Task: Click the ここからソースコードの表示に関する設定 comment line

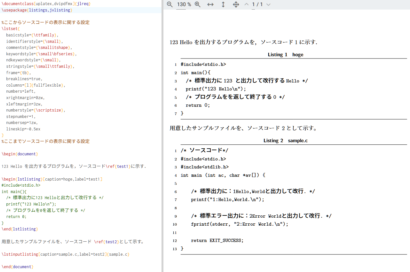Action: pos(45,23)
